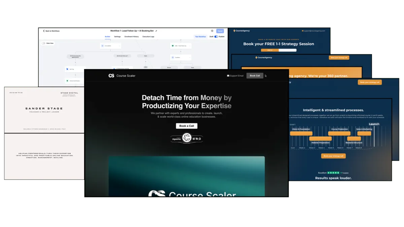Toggle the Stats View switch

pyautogui.click(x=43, y=43)
